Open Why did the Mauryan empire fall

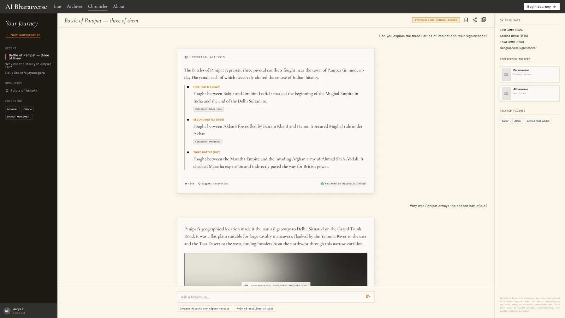(28, 65)
